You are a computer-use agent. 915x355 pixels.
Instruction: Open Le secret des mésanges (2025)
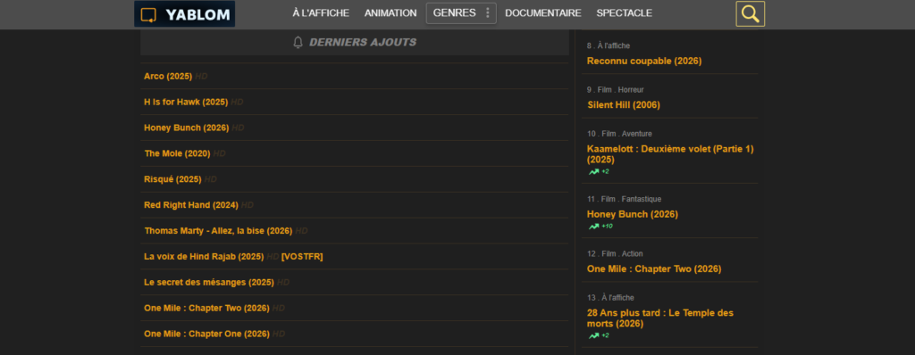click(x=209, y=282)
